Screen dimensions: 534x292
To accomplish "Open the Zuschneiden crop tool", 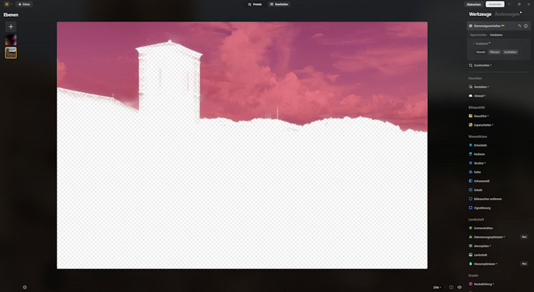I will [482, 65].
